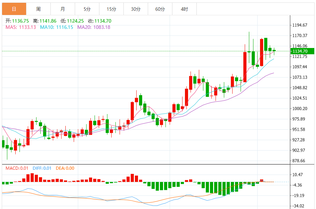Image resolution: width=316 pixels, height=209 pixels.
Task: Open the 30分 interval tab
Action: (136, 9)
